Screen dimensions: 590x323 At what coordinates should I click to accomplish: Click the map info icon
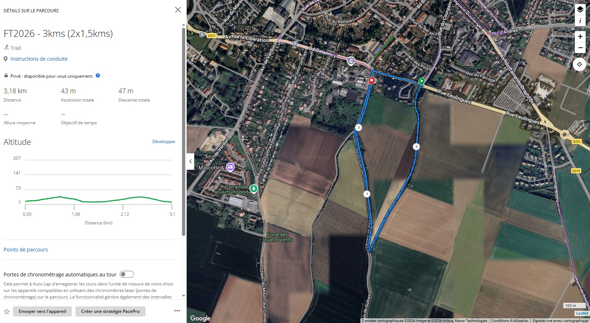click(580, 21)
